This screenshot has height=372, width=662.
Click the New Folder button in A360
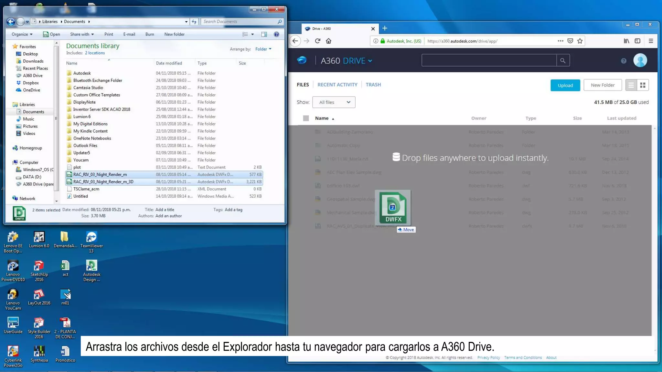point(603,85)
